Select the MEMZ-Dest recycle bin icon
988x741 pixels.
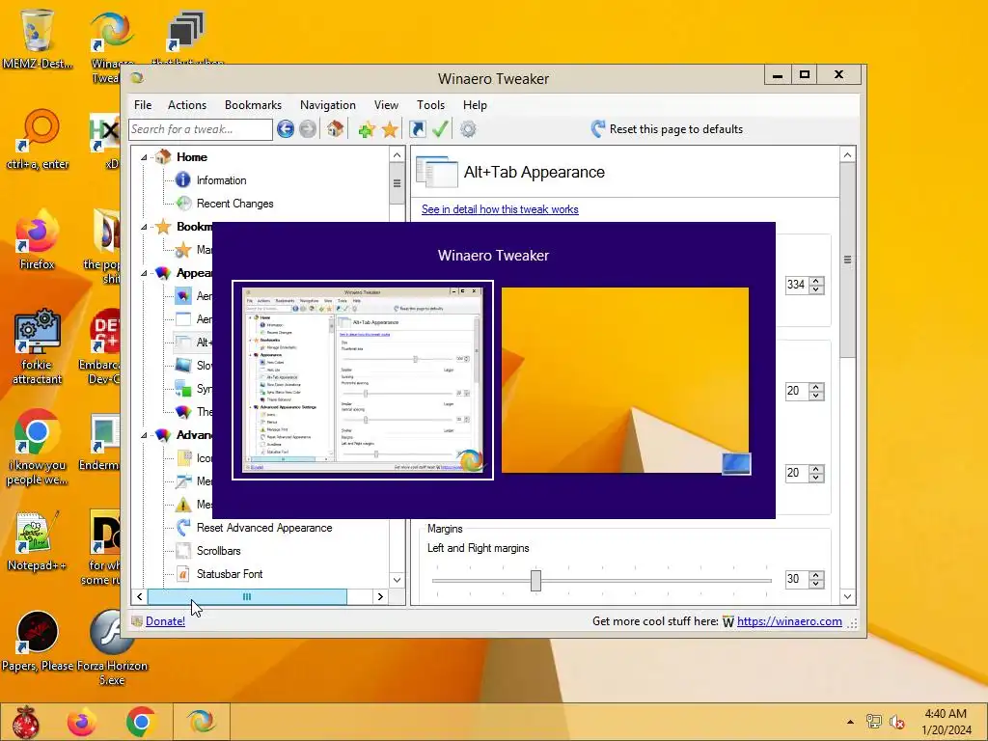(x=37, y=30)
